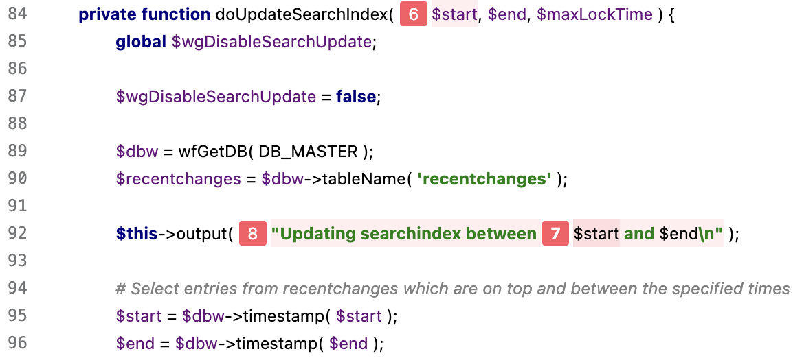This screenshot has height=358, width=804.
Task: Click the comment about selecting recentchanges entries
Action: point(452,289)
